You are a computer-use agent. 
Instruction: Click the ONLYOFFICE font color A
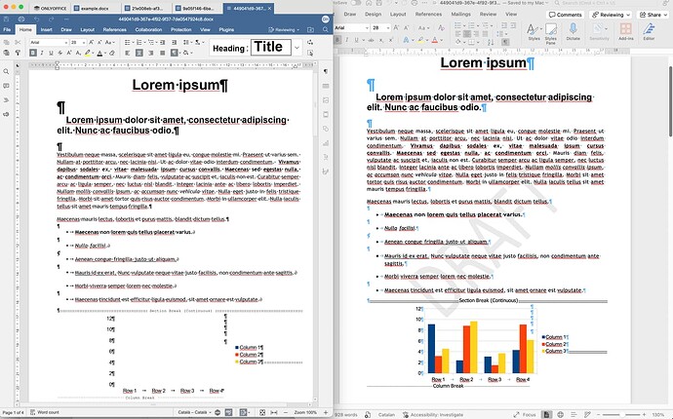pyautogui.click(x=99, y=54)
